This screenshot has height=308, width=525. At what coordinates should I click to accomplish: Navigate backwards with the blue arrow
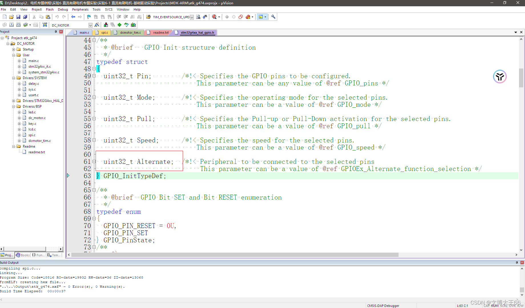click(x=73, y=17)
